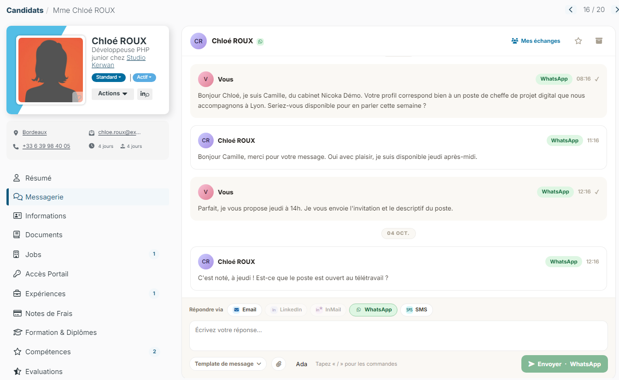Click the reply message text field
Viewport: 619px width, 380px height.
pos(398,336)
